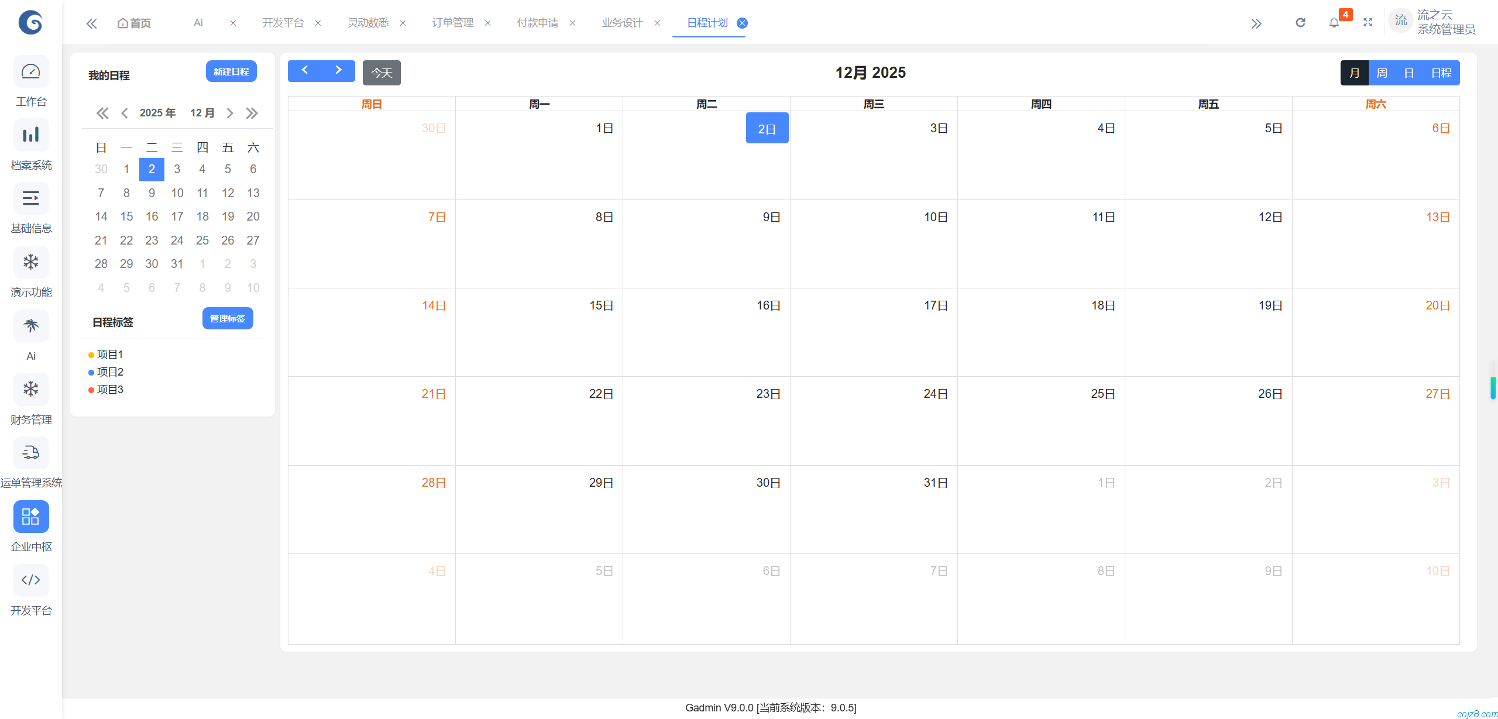
Task: Toggle fullscreen mode icon
Action: click(x=1368, y=23)
